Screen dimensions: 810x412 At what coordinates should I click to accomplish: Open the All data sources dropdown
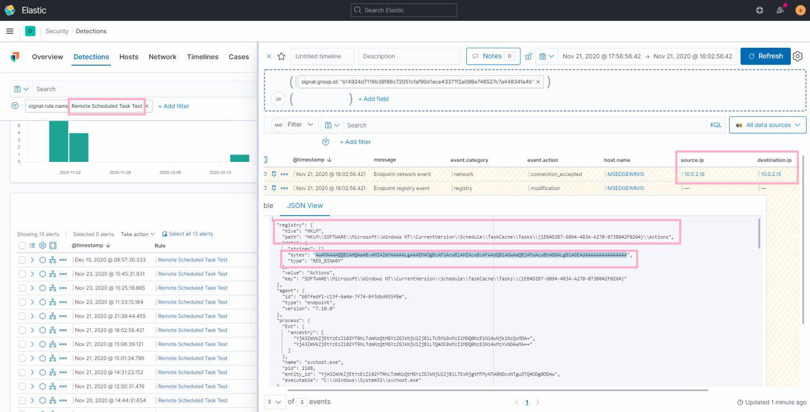tap(767, 125)
